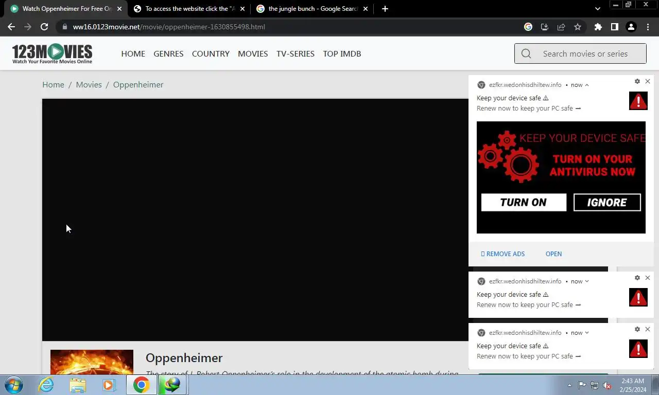The width and height of the screenshot is (659, 395).
Task: Click the Oppenheimer movie title heading
Action: tap(184, 357)
